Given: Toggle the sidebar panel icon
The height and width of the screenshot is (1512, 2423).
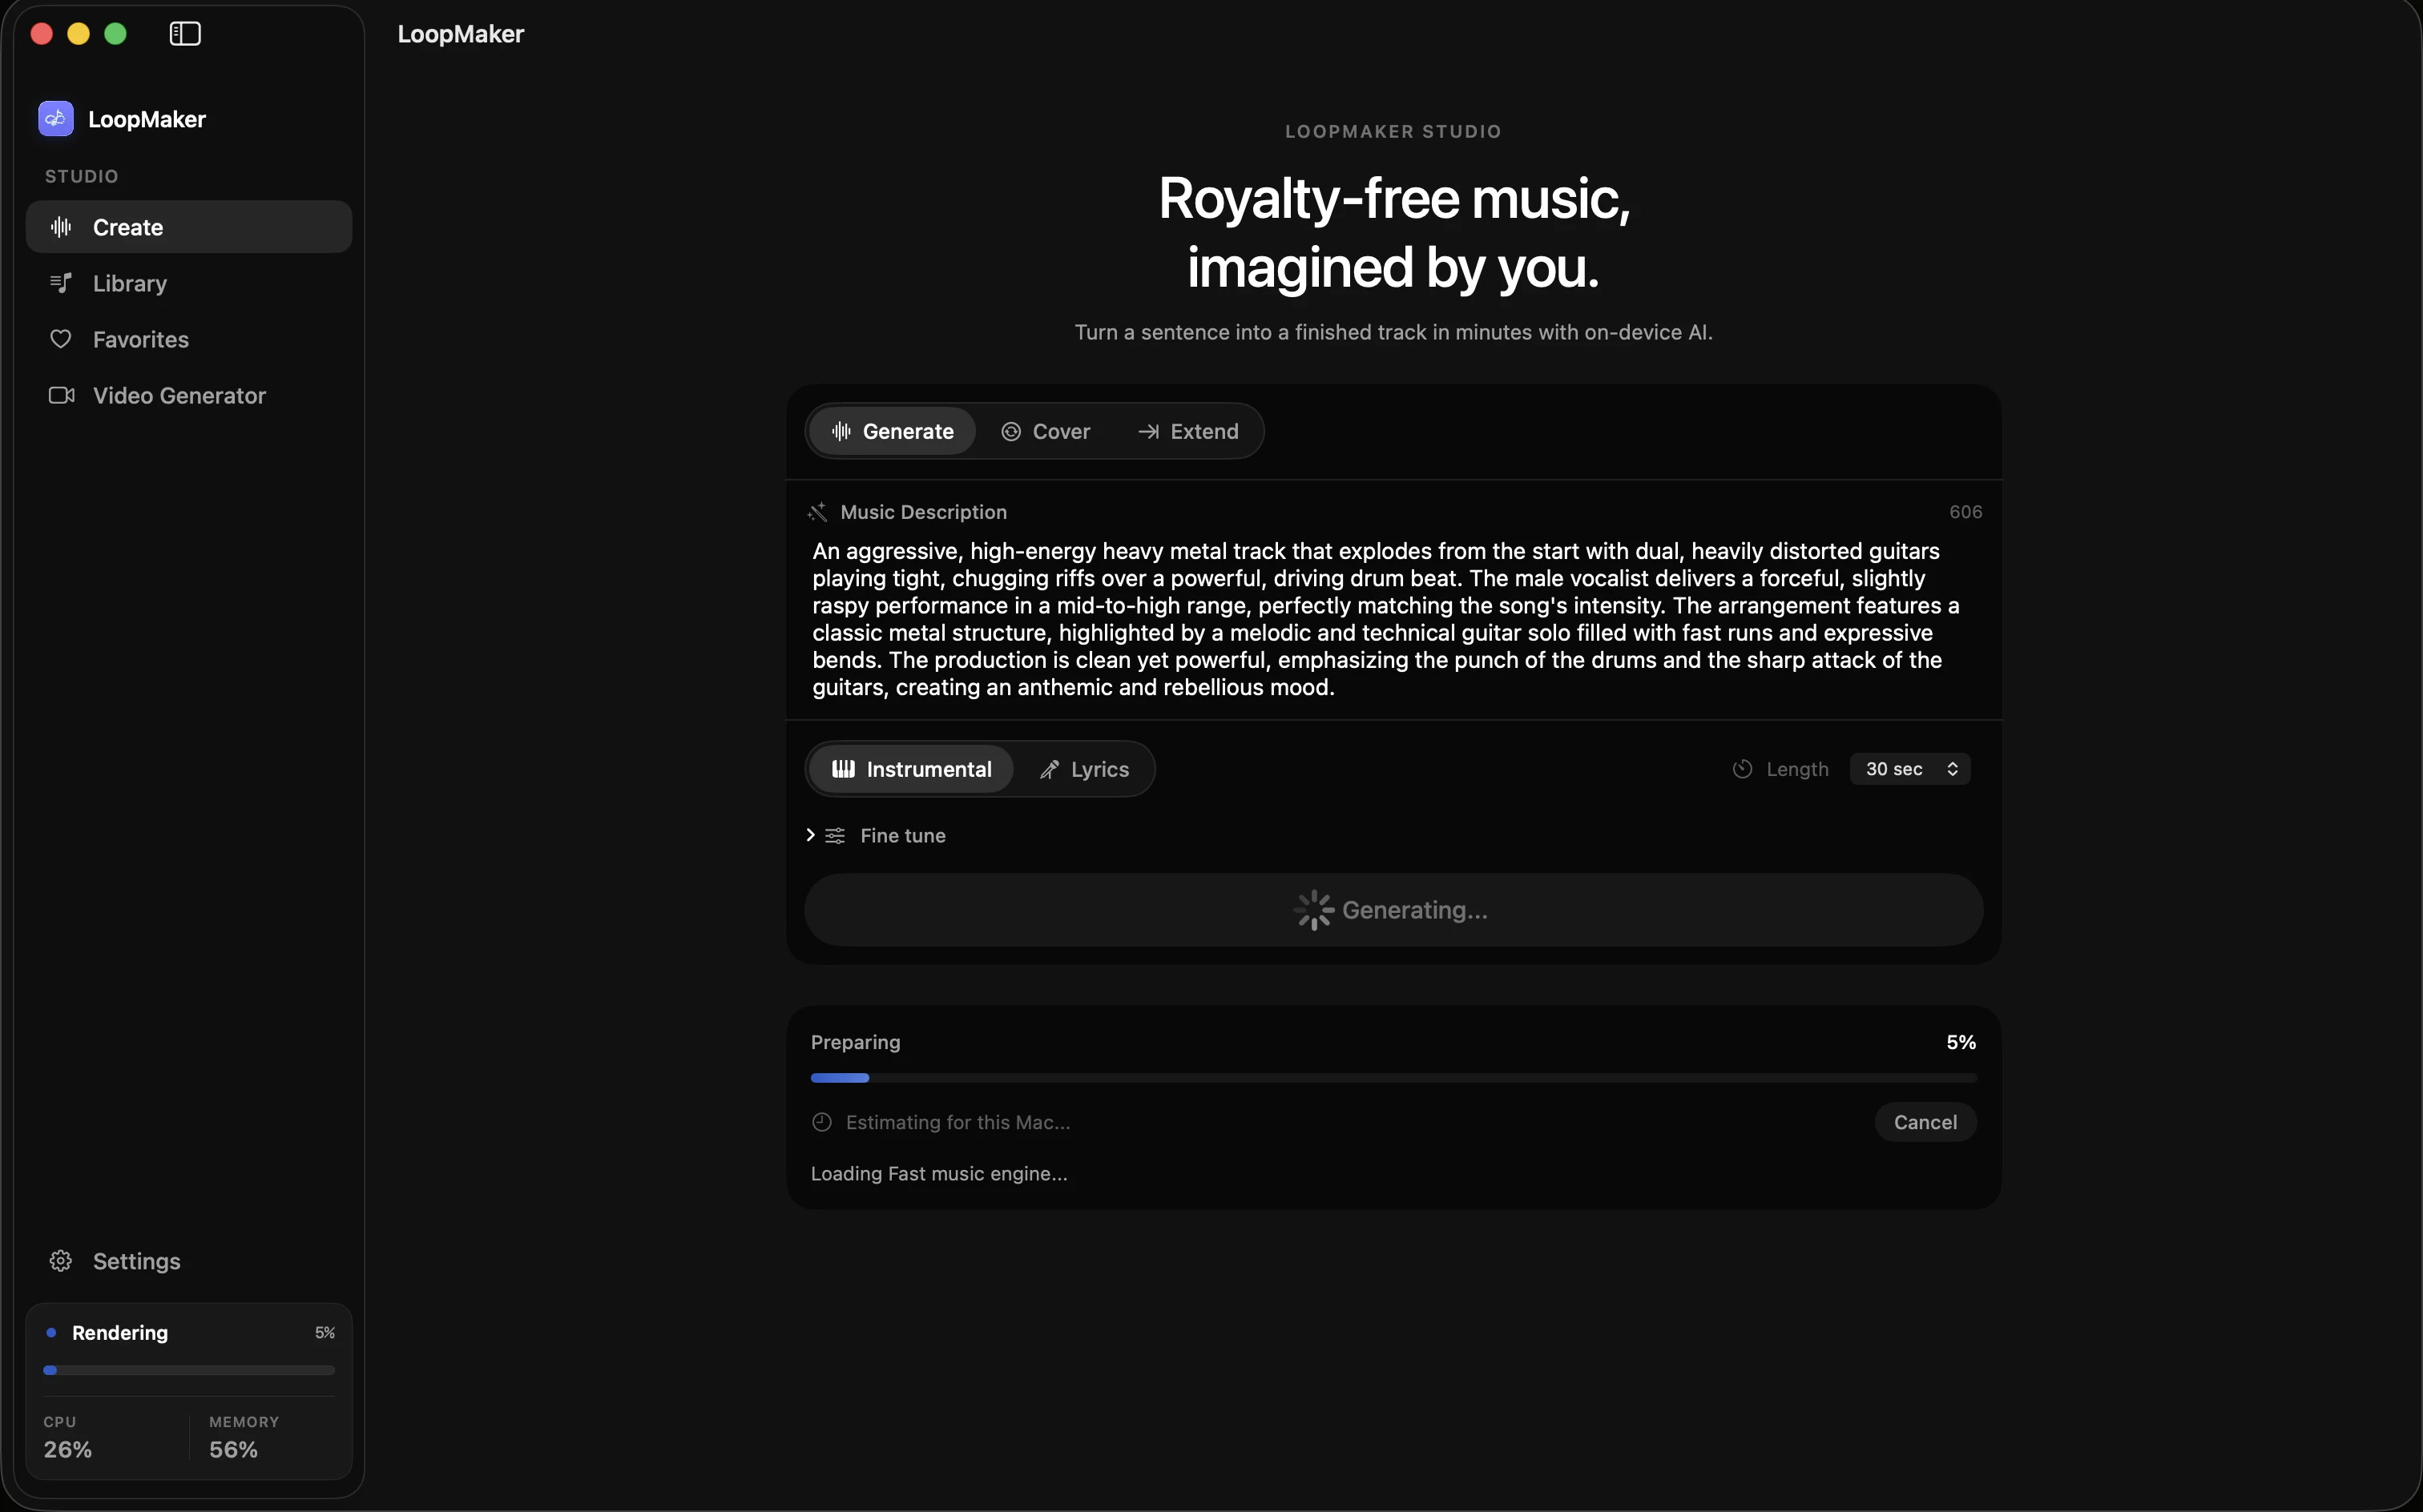Looking at the screenshot, I should click(x=185, y=34).
